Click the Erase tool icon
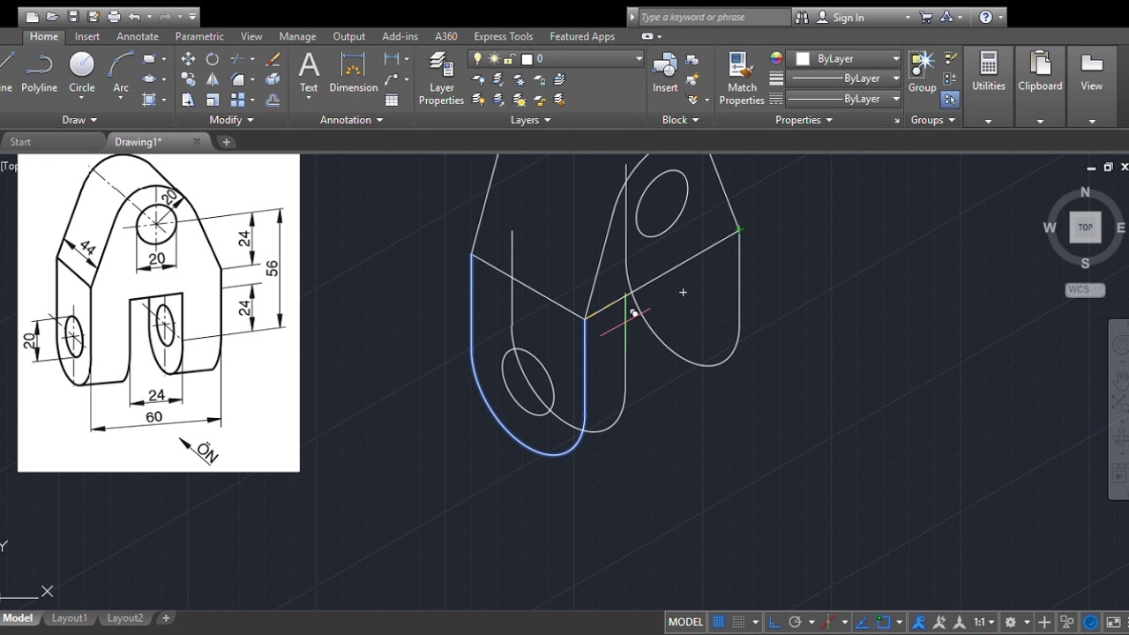1129x635 pixels. pos(273,59)
